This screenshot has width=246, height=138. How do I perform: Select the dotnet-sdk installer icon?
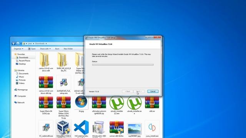pyautogui.click(x=81, y=82)
